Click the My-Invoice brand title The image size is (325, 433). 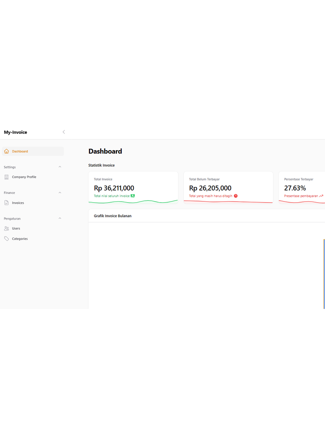tap(15, 132)
